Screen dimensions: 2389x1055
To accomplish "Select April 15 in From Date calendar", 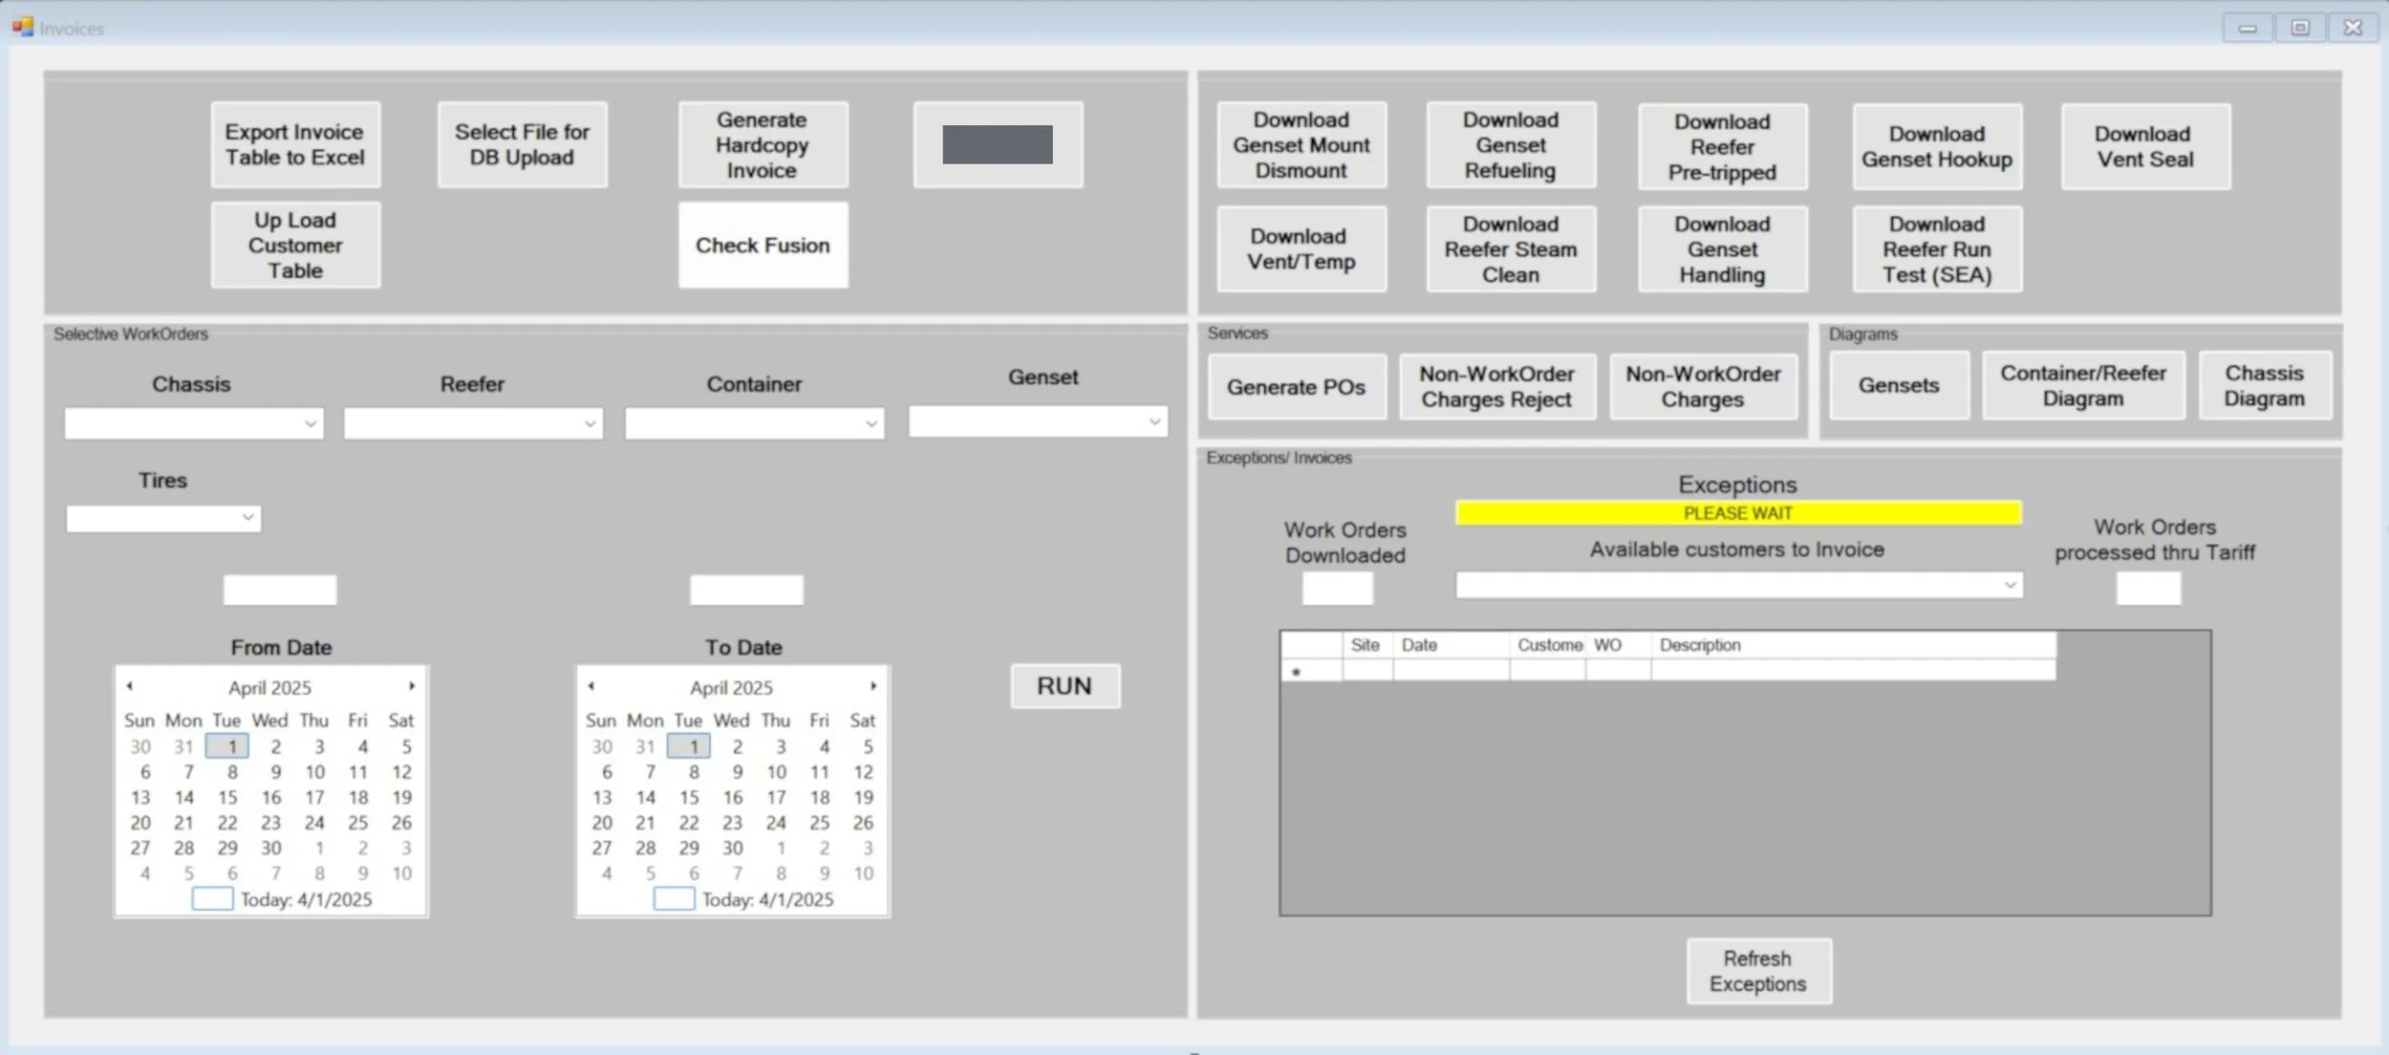I will [227, 797].
